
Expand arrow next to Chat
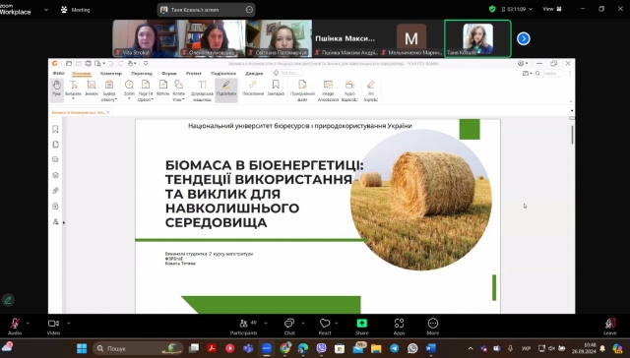(x=303, y=323)
